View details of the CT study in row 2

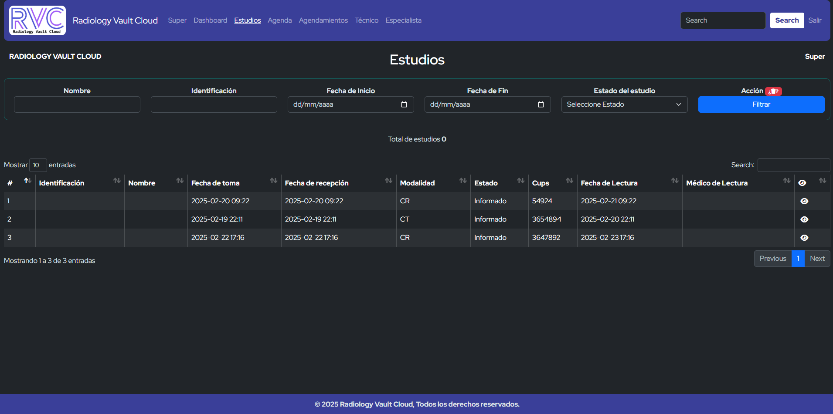pos(804,219)
